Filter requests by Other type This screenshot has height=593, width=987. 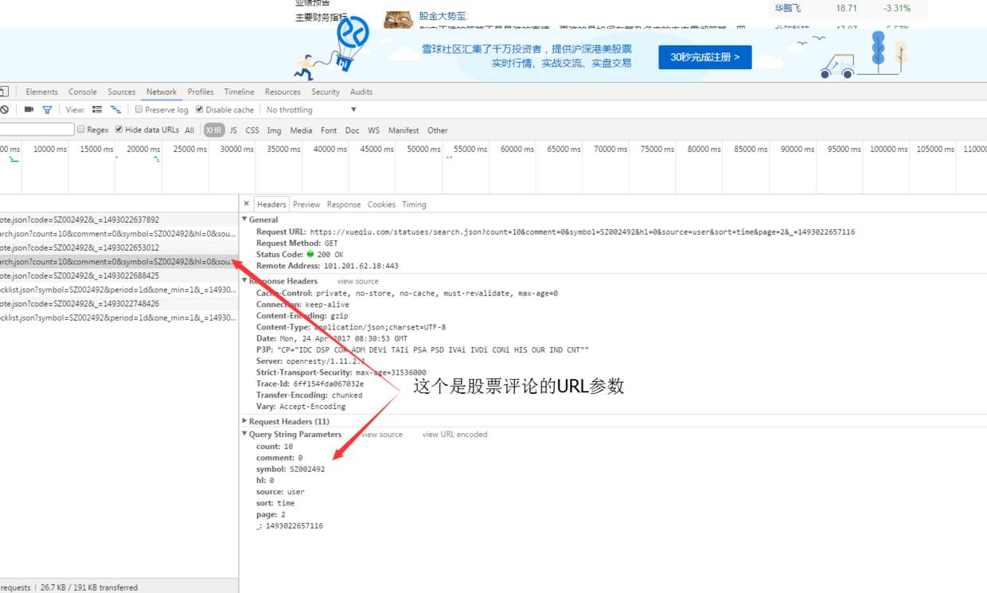(438, 131)
